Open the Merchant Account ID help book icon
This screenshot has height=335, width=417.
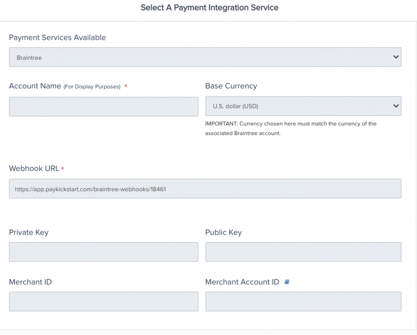pos(286,282)
